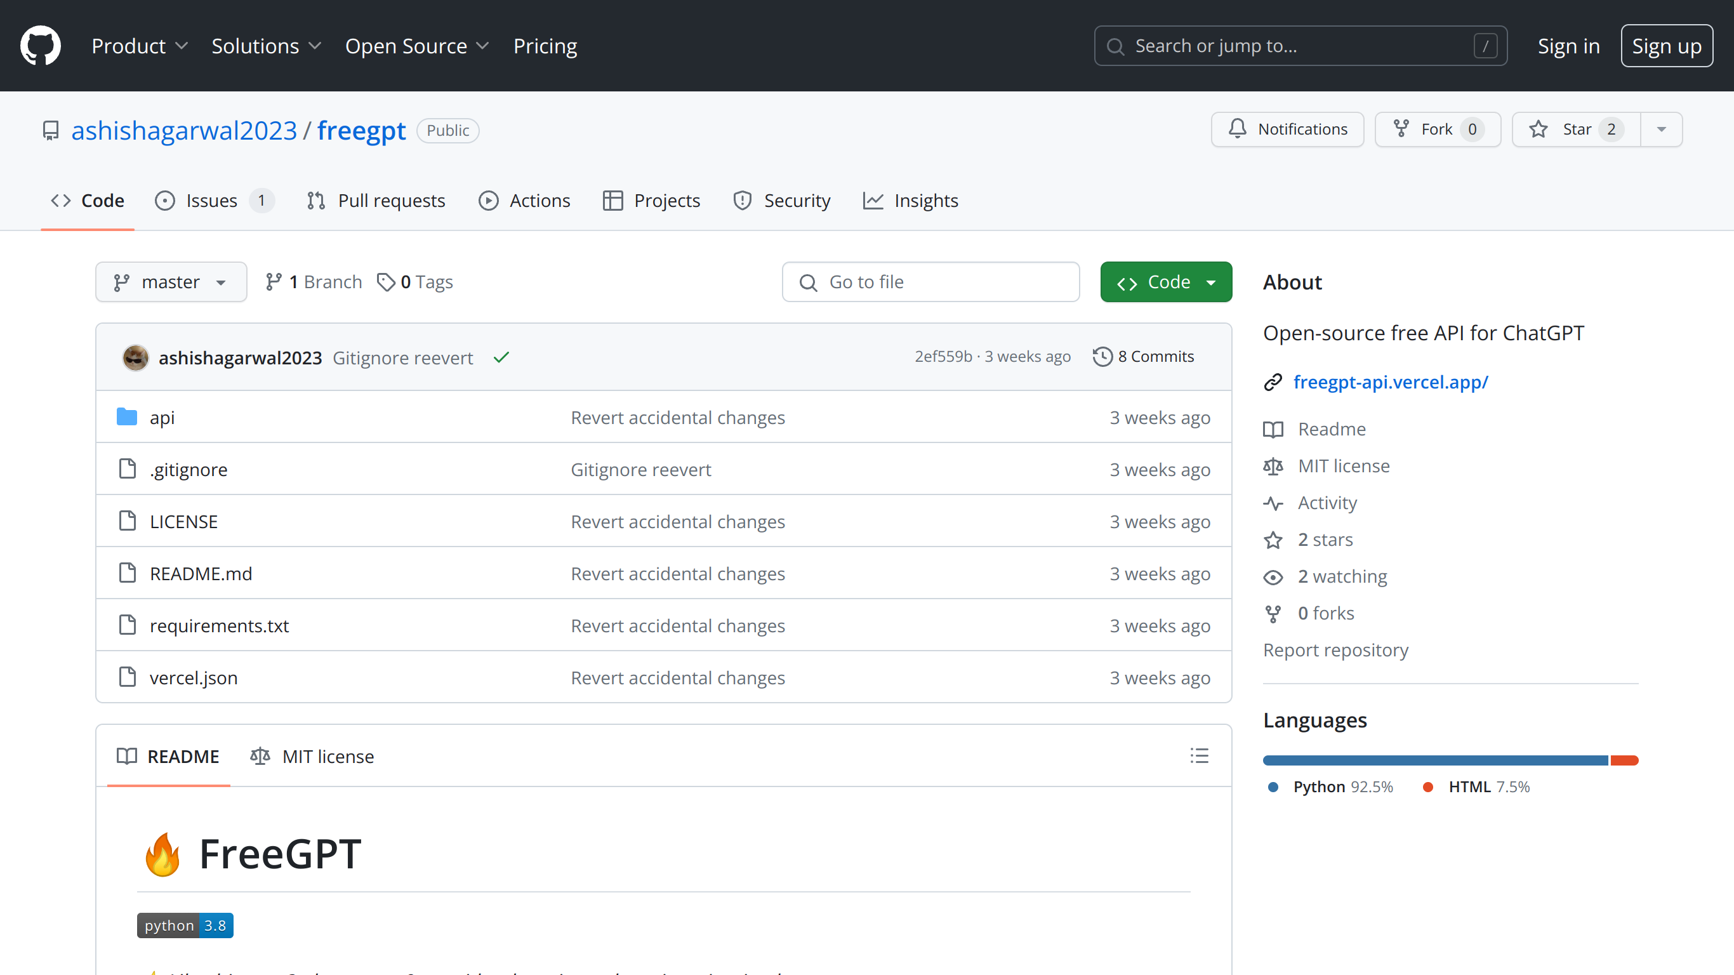1734x975 pixels.
Task: Open the Report repository link
Action: coord(1335,651)
